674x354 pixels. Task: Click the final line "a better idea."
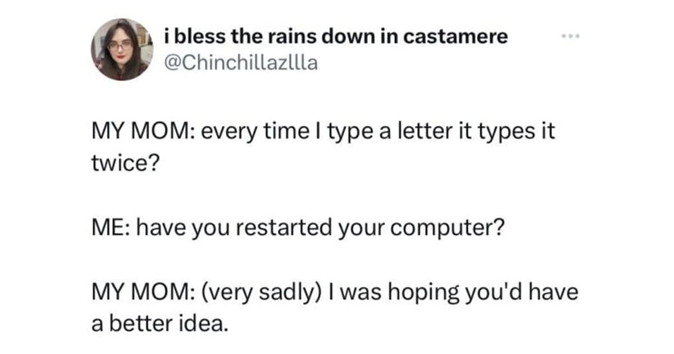click(158, 324)
